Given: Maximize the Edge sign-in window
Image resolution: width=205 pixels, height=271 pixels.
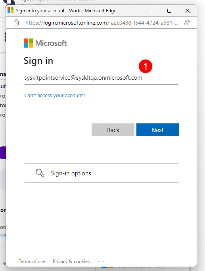Looking at the screenshot, I should point(169,11).
